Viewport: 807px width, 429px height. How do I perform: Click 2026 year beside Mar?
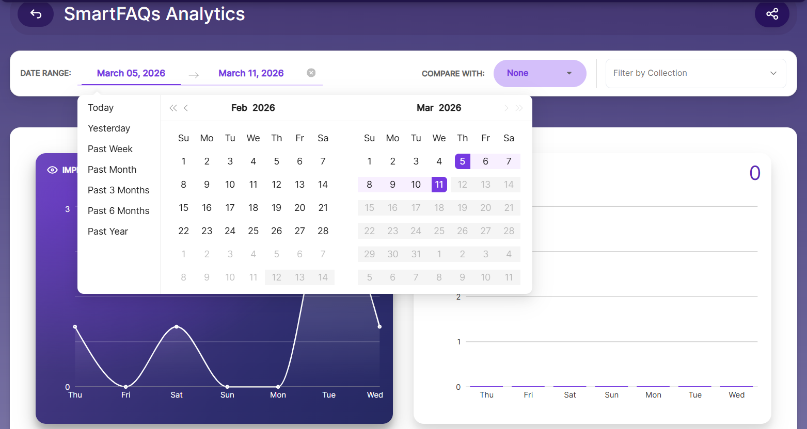pos(450,108)
